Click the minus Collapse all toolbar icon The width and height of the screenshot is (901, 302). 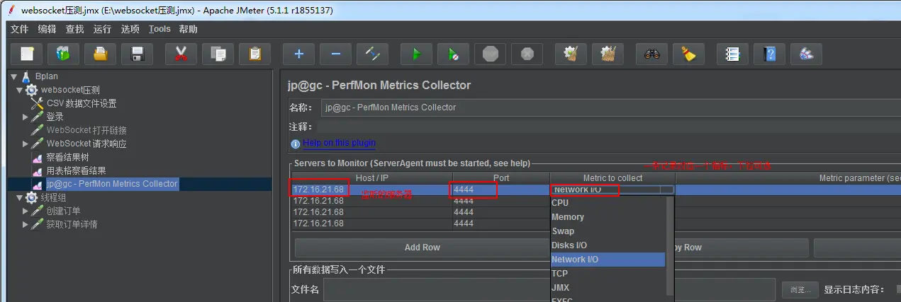[335, 54]
